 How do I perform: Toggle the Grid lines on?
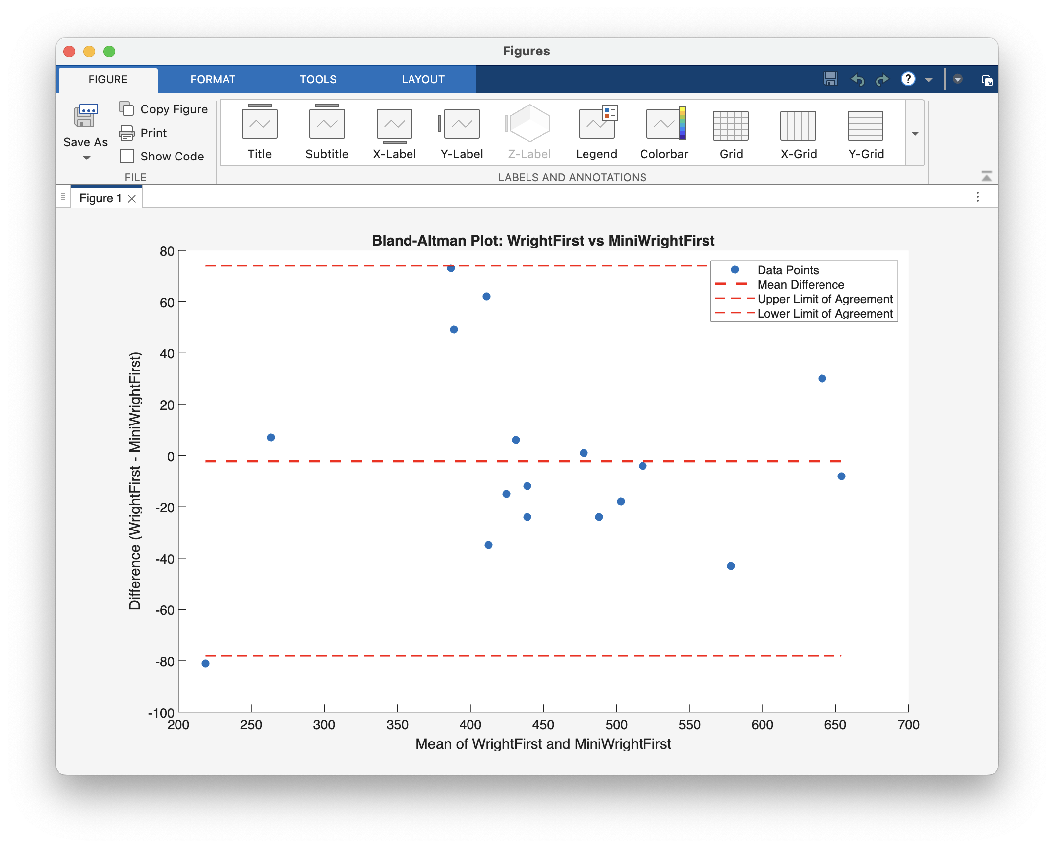tap(731, 125)
